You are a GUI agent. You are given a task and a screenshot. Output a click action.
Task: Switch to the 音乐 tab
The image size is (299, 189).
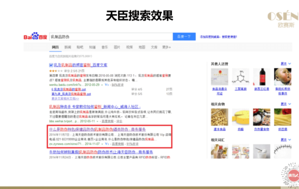(x=105, y=47)
